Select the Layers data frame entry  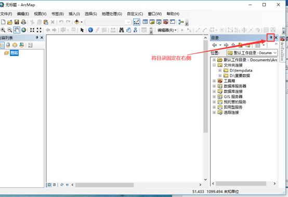(14, 53)
